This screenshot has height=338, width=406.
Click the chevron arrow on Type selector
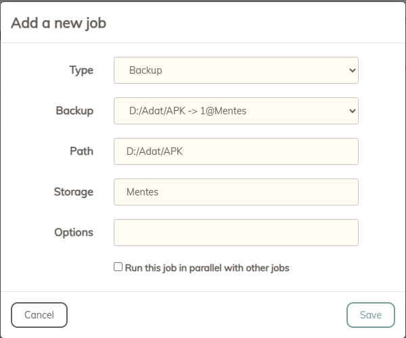point(351,70)
